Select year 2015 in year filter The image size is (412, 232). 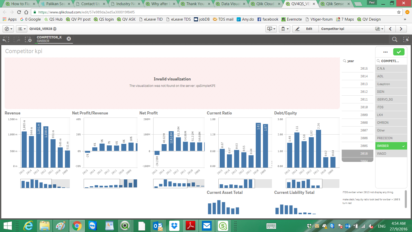pos(357,69)
